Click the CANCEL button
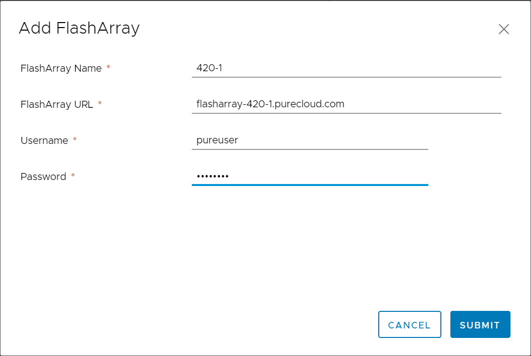The width and height of the screenshot is (531, 356). pos(409,324)
